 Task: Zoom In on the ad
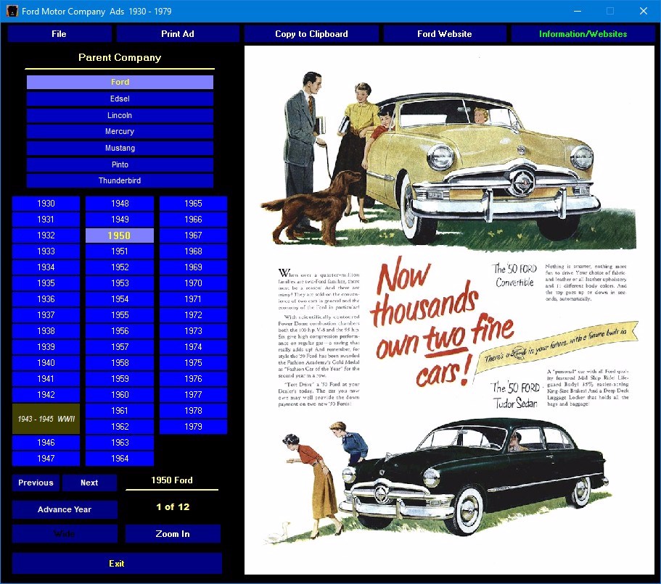tap(173, 534)
